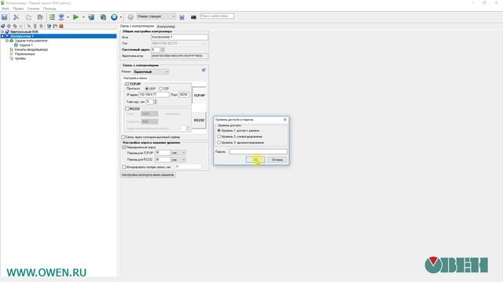Open units dropdown for Период для TCP/IP
503x282 pixels.
178,153
